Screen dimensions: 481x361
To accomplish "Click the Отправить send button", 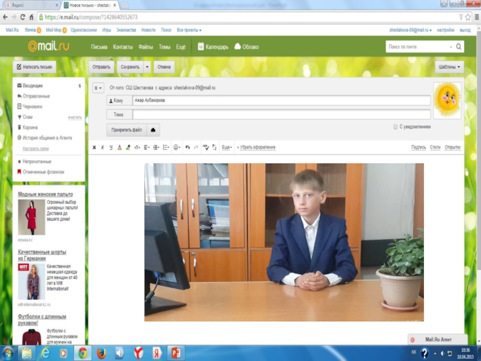I will [x=101, y=67].
